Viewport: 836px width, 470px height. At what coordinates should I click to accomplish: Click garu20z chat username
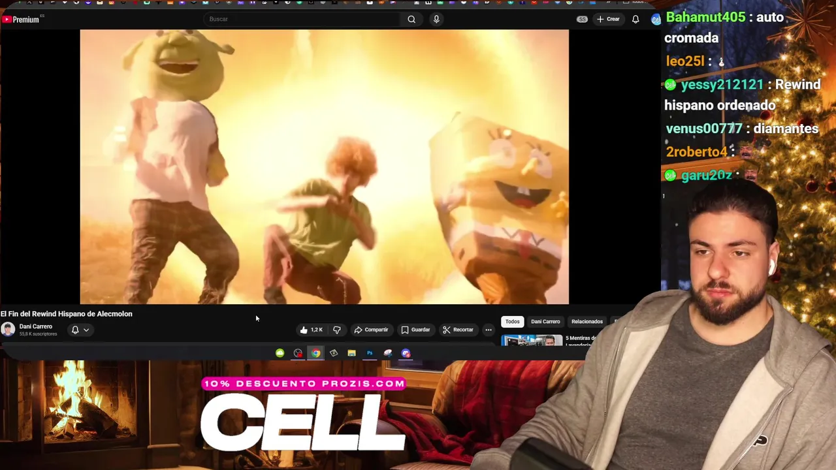click(707, 175)
